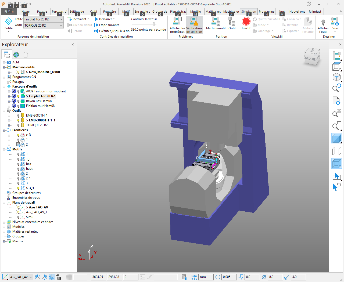344x282 pixels.
Task: Toggle visibility lightbulb of TORIQUE 20 R2 tool
Action: [x=18, y=125]
